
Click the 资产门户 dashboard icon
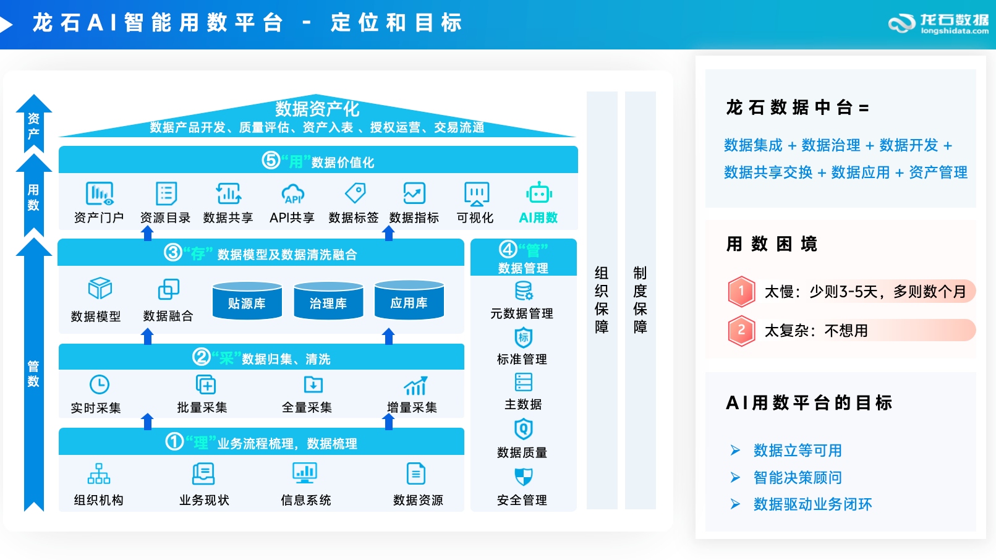pos(100,193)
